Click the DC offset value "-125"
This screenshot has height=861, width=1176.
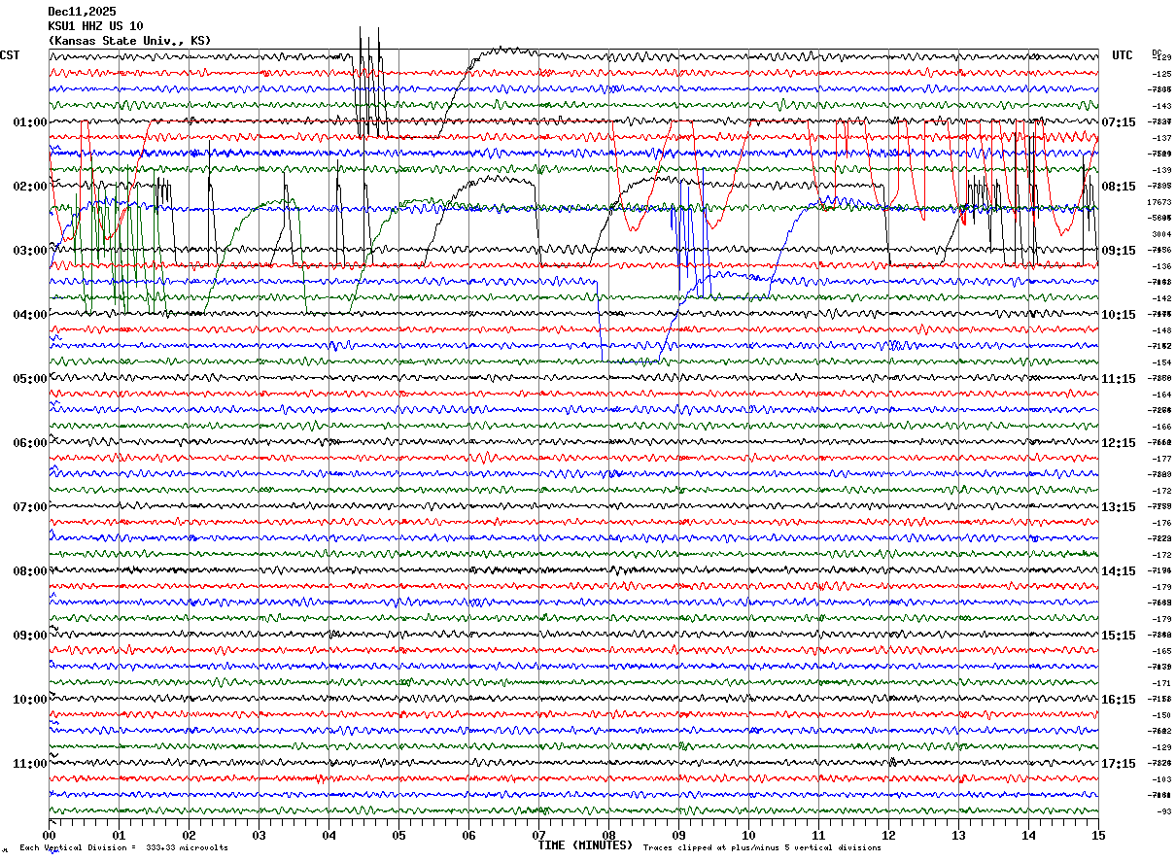point(1161,74)
